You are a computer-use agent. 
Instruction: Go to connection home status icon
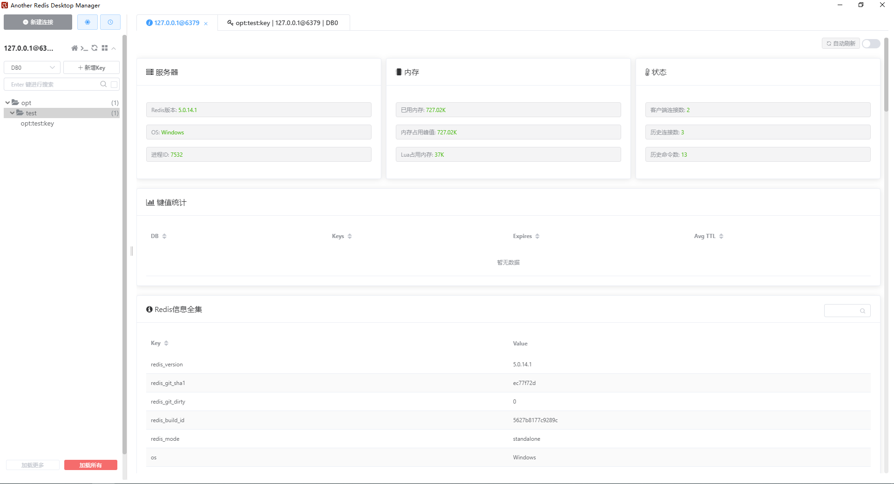pos(74,48)
